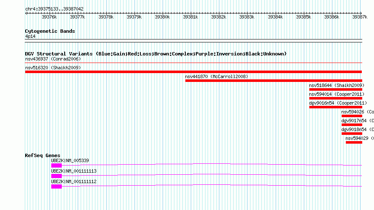Click the 39386k ruler position

[332, 17]
